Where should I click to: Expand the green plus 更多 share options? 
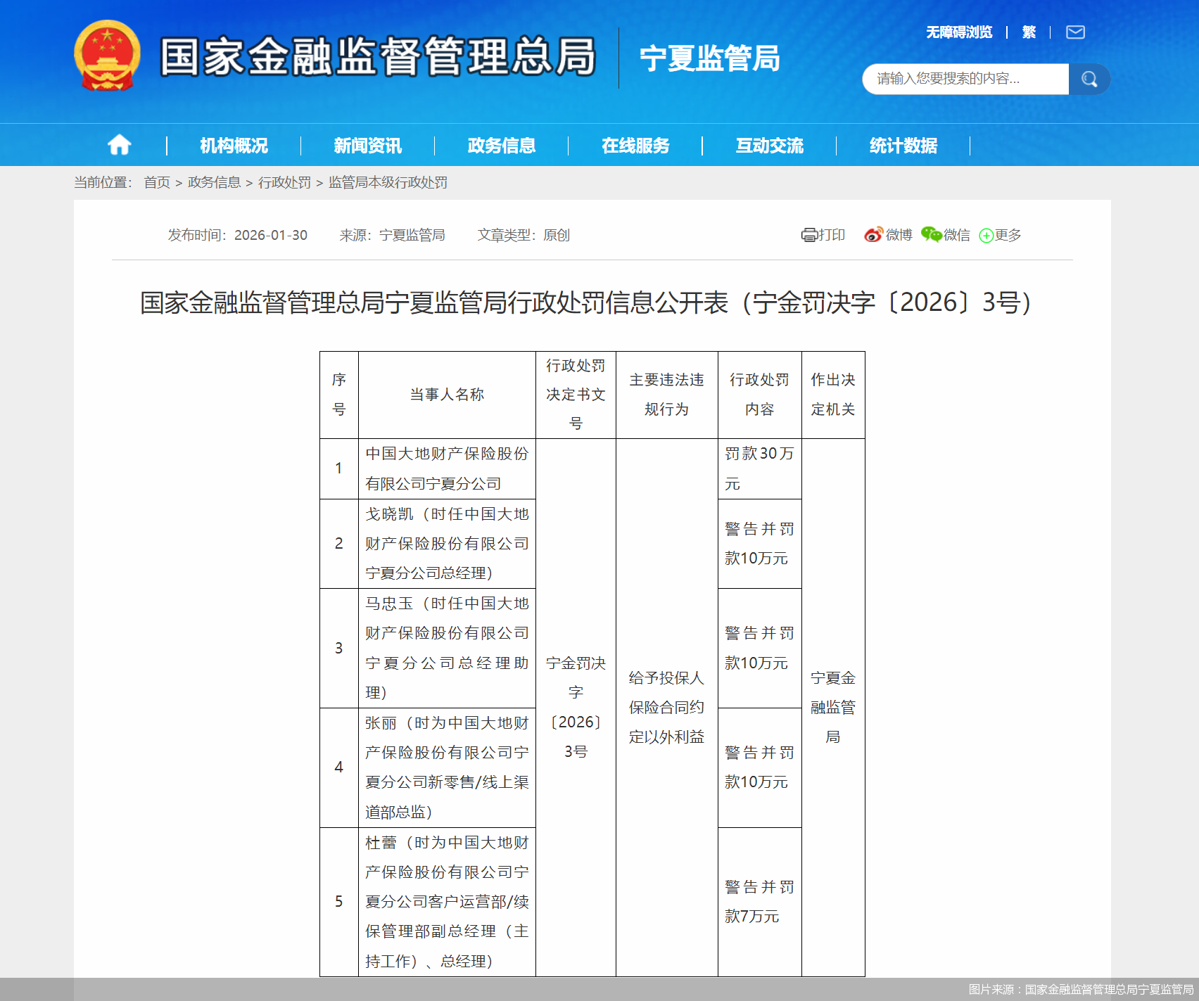[x=987, y=236]
